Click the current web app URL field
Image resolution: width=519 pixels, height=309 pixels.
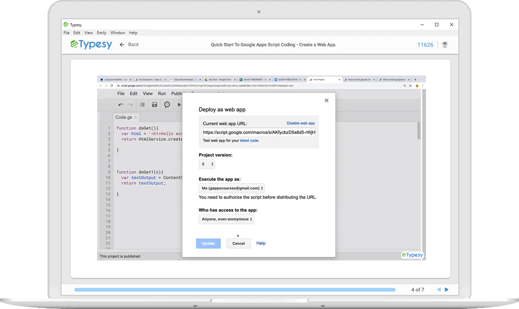point(259,133)
